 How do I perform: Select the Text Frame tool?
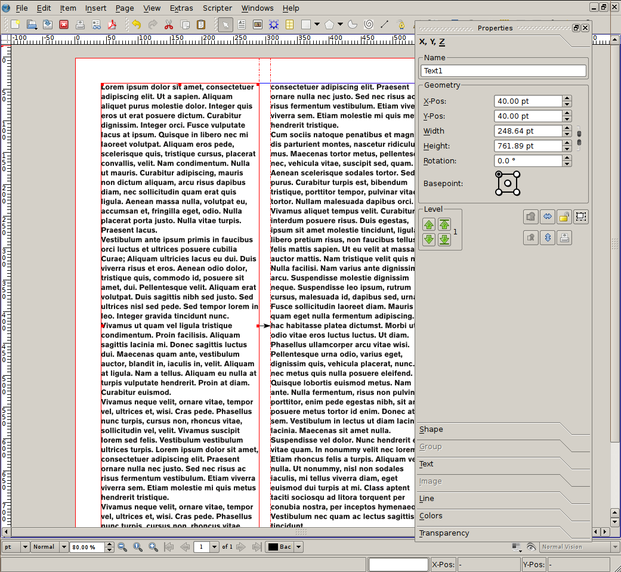(x=242, y=25)
